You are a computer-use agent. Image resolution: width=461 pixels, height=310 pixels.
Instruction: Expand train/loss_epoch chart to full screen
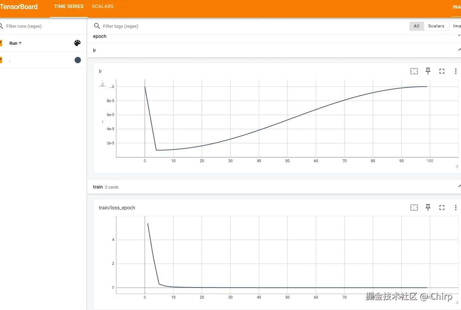[442, 208]
